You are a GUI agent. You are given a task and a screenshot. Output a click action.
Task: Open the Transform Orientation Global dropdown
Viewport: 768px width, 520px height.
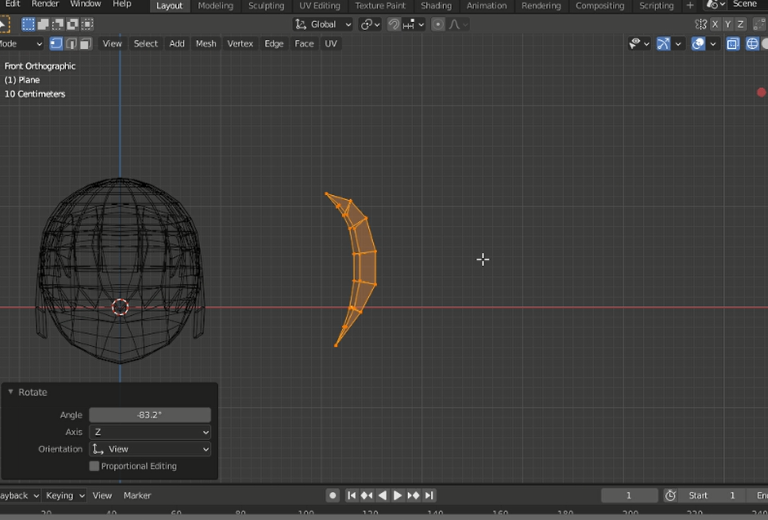(x=322, y=24)
